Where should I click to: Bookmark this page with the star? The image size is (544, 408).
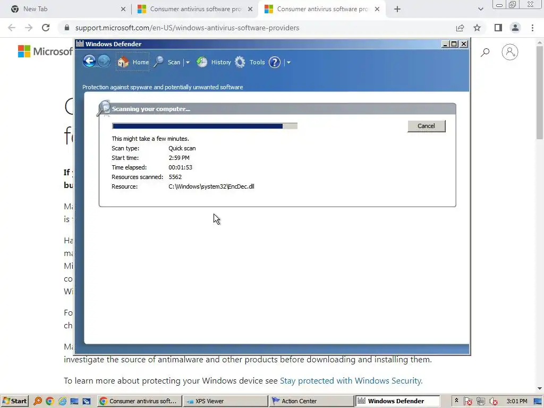click(x=477, y=28)
